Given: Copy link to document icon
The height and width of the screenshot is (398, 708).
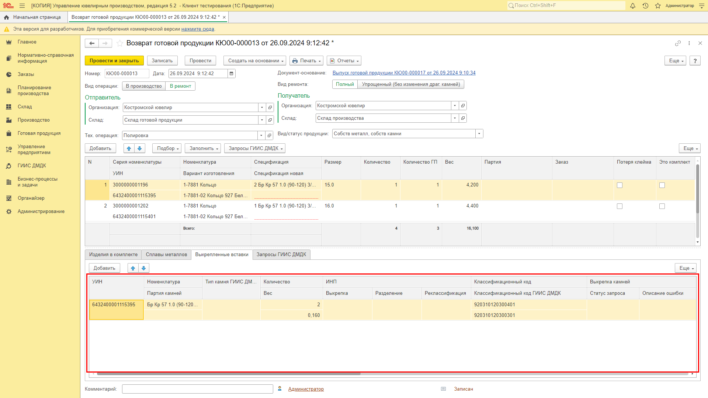Looking at the screenshot, I should tap(678, 43).
